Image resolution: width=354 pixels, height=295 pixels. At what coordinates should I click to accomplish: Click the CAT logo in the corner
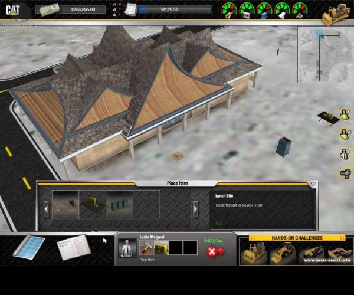12,10
